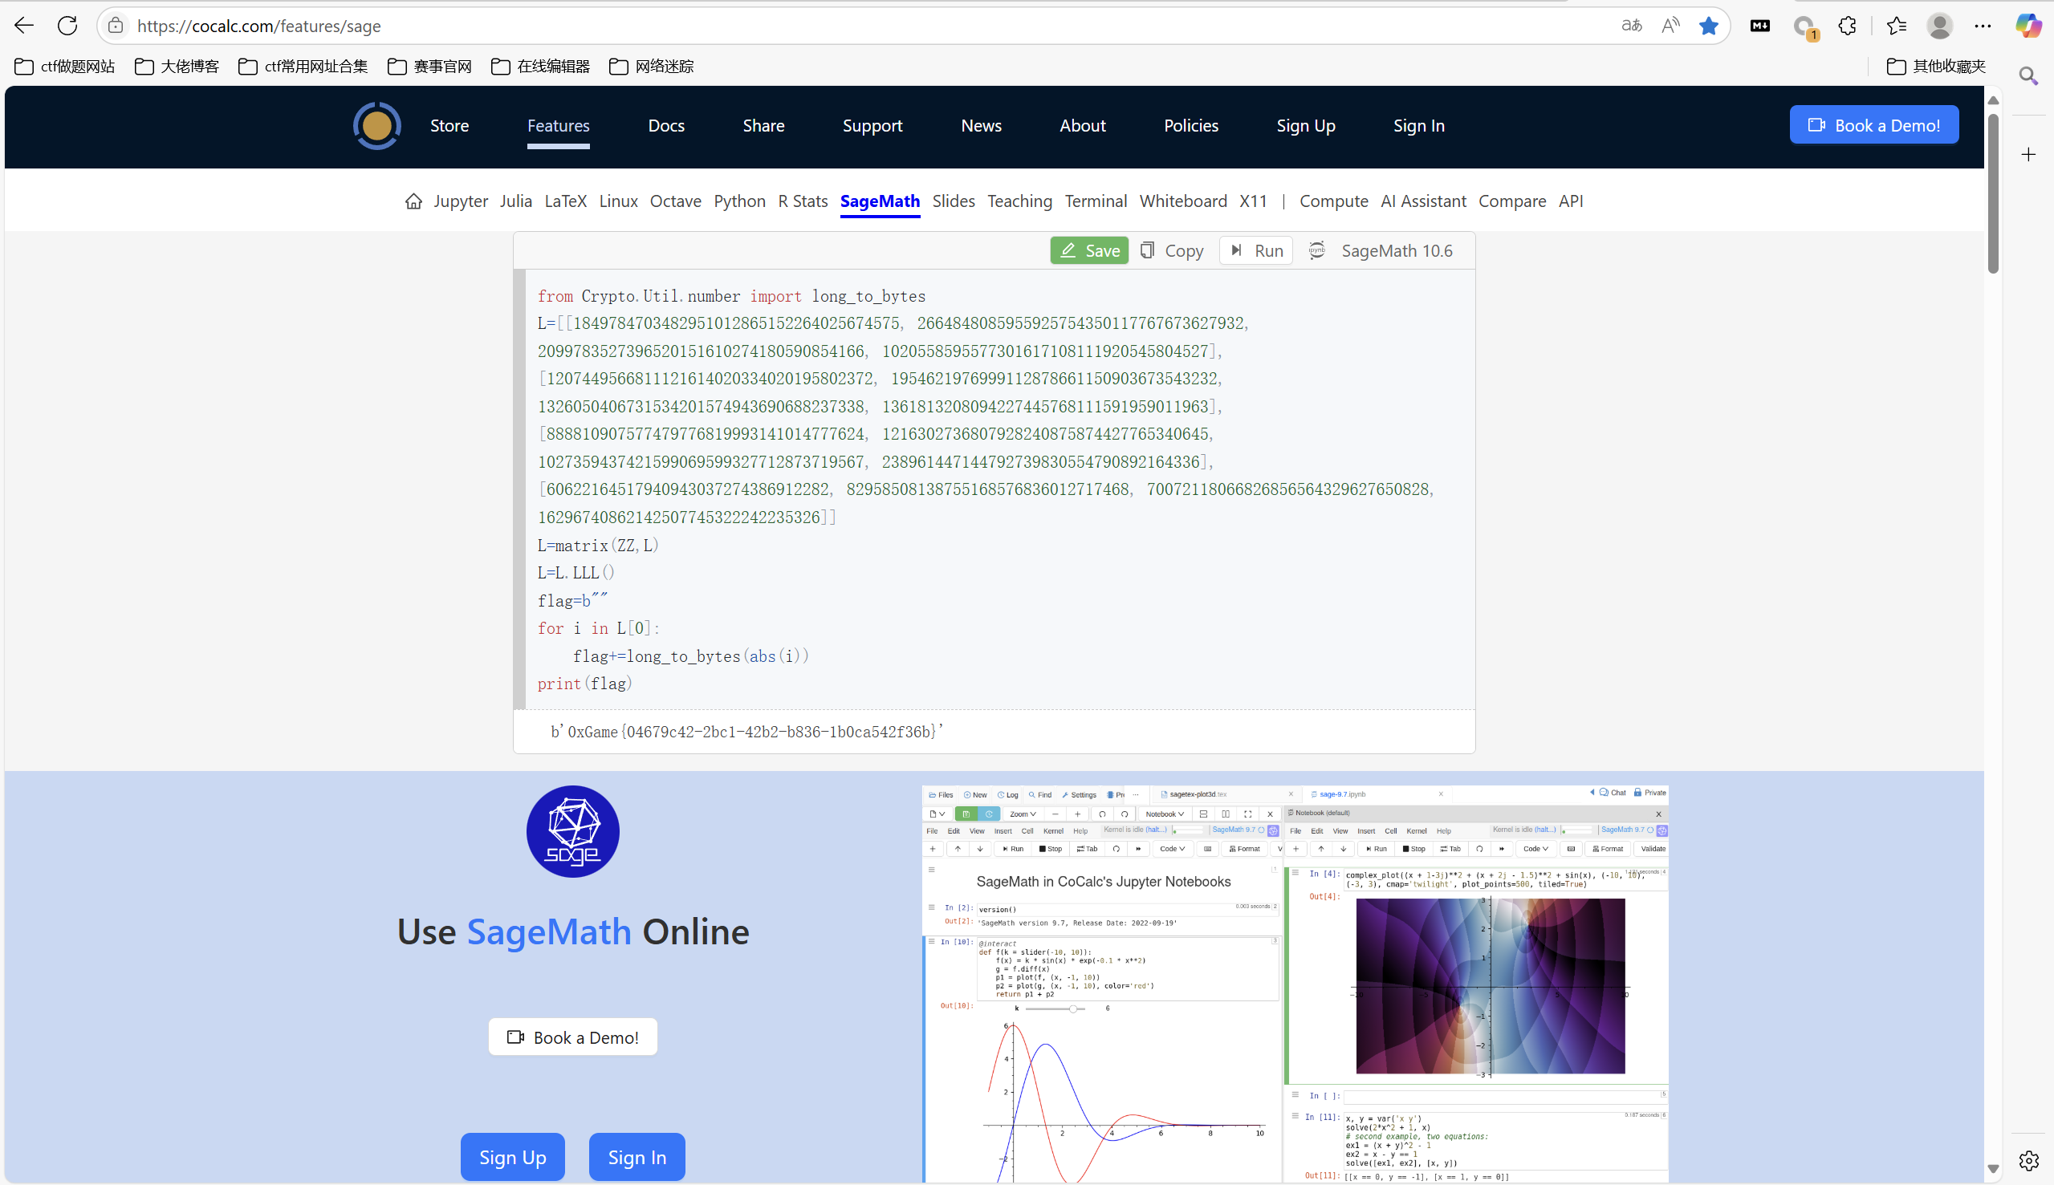Open the favorites list icon
This screenshot has height=1185, width=2054.
pyautogui.click(x=1896, y=26)
